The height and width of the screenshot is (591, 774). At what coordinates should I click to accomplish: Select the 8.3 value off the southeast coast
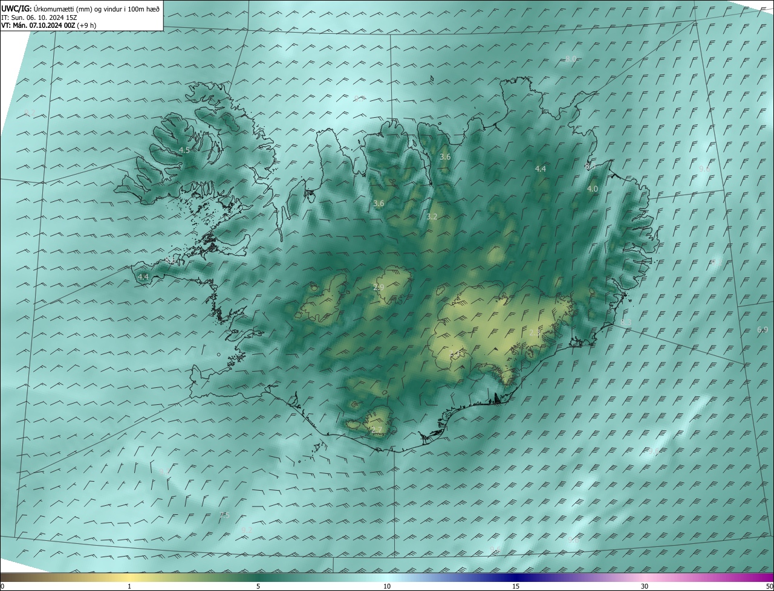[x=626, y=323]
